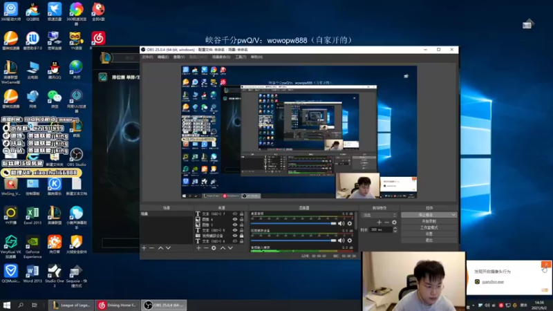Image resolution: width=553 pixels, height=311 pixels.
Task: Open the Word 2013 desktop shortcut
Action: pyautogui.click(x=32, y=274)
